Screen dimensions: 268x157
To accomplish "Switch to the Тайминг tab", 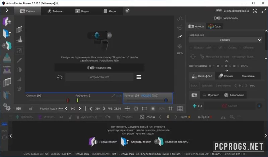I will coord(55,11).
